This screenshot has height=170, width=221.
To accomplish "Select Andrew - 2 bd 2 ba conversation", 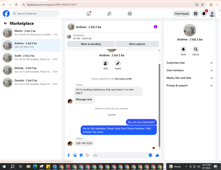I will pos(31,45).
